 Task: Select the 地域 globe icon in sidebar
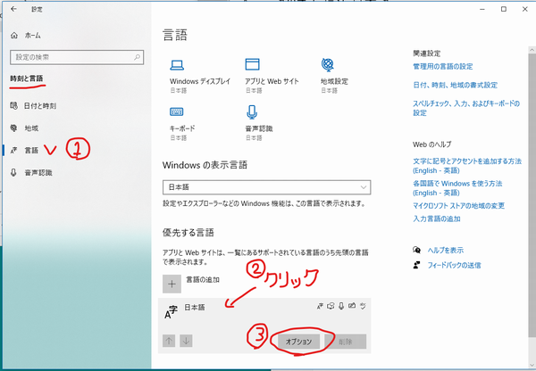pyautogui.click(x=13, y=128)
